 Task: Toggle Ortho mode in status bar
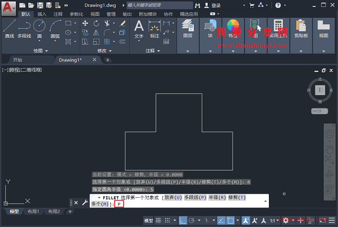pyautogui.click(x=183, y=221)
